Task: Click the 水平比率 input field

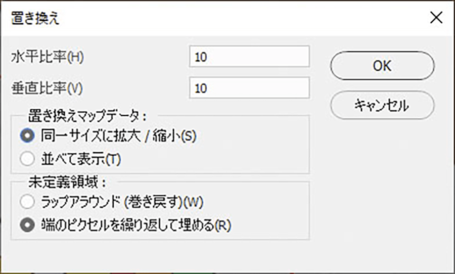Action: click(249, 57)
